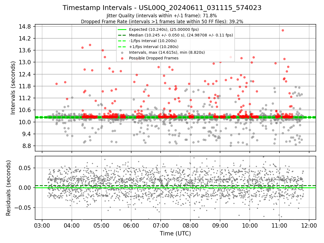Image resolution: width=324 pixels, height=243 pixels.
Task: Click the gray marker beside "Intervals, max" legend entry
Action: coord(122,53)
